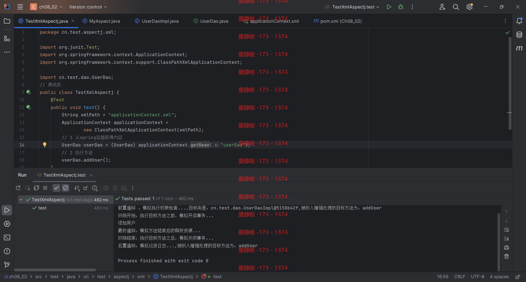
Task: Click run gutter icon beside test method
Action: 28,107
